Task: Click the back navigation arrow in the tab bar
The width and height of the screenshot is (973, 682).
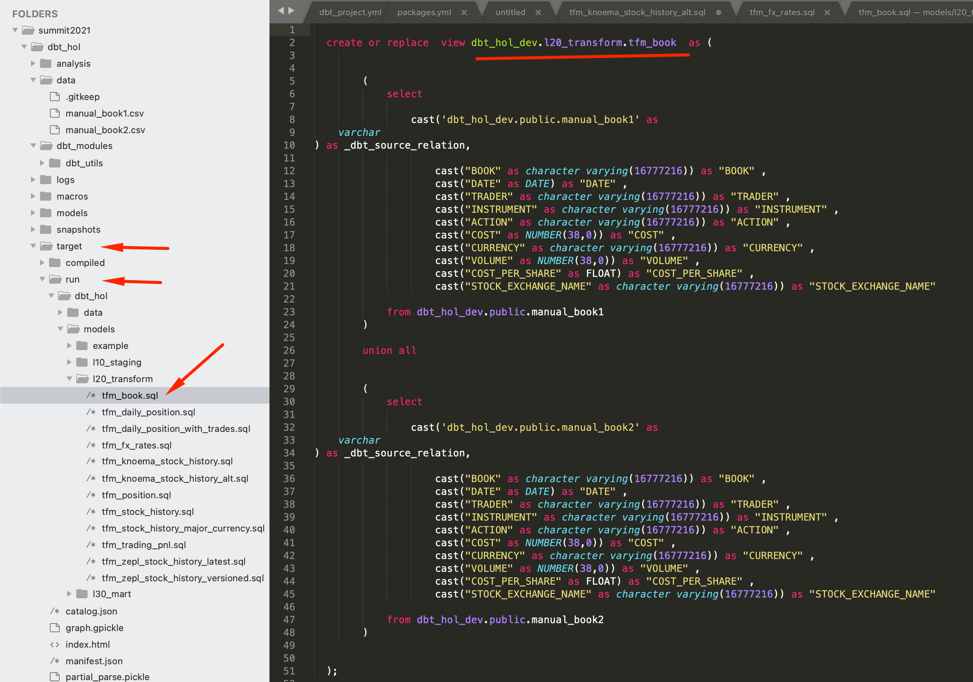Action: [x=280, y=11]
